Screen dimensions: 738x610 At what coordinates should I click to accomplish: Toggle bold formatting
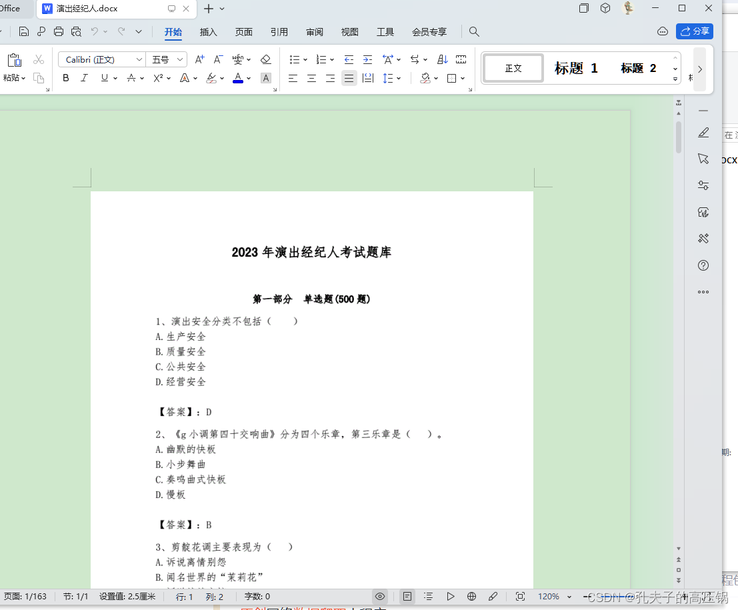pos(65,78)
